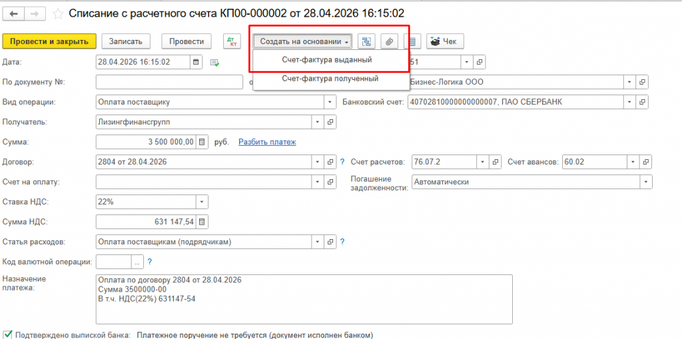Viewport: 682px width, 339px height.
Task: Click the calculator icon in Сумма field
Action: [x=202, y=143]
